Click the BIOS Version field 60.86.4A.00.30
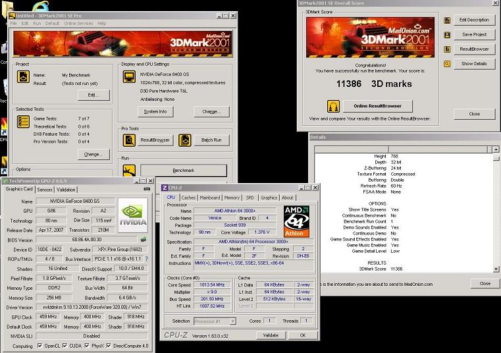The height and width of the screenshot is (353, 501). pos(87,239)
